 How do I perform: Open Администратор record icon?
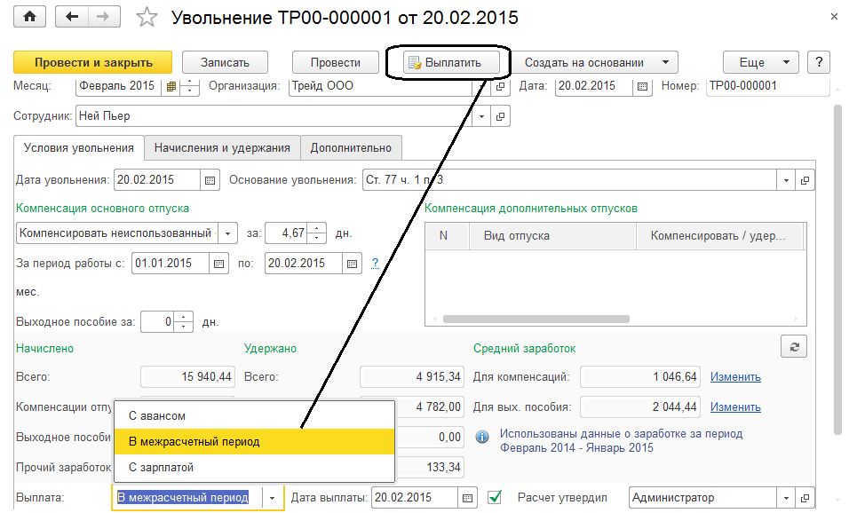[x=805, y=498]
